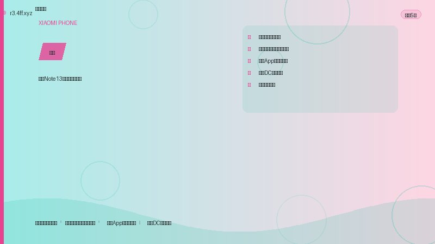Click the pink bullet icon beside the first list item
Viewport: 435px width, 244px height.
tap(249, 37)
